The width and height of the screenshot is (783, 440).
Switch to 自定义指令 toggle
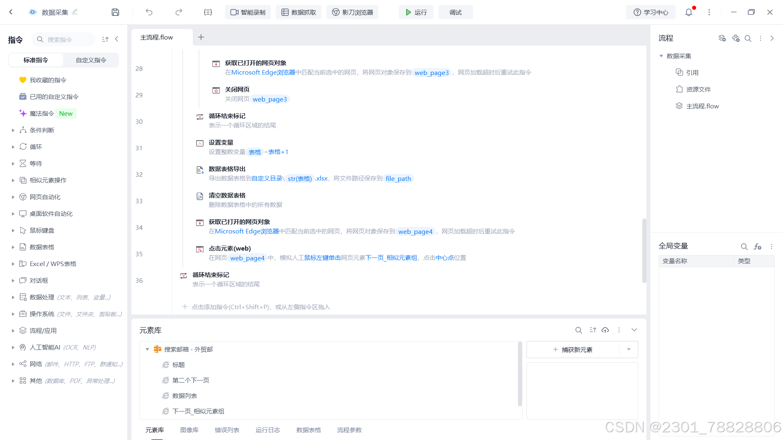pyautogui.click(x=91, y=60)
